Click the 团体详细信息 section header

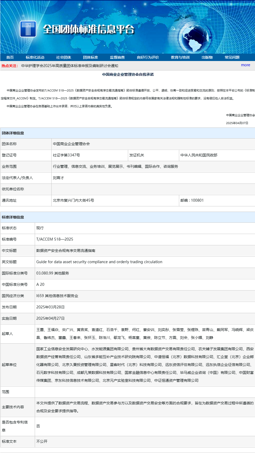(13, 133)
